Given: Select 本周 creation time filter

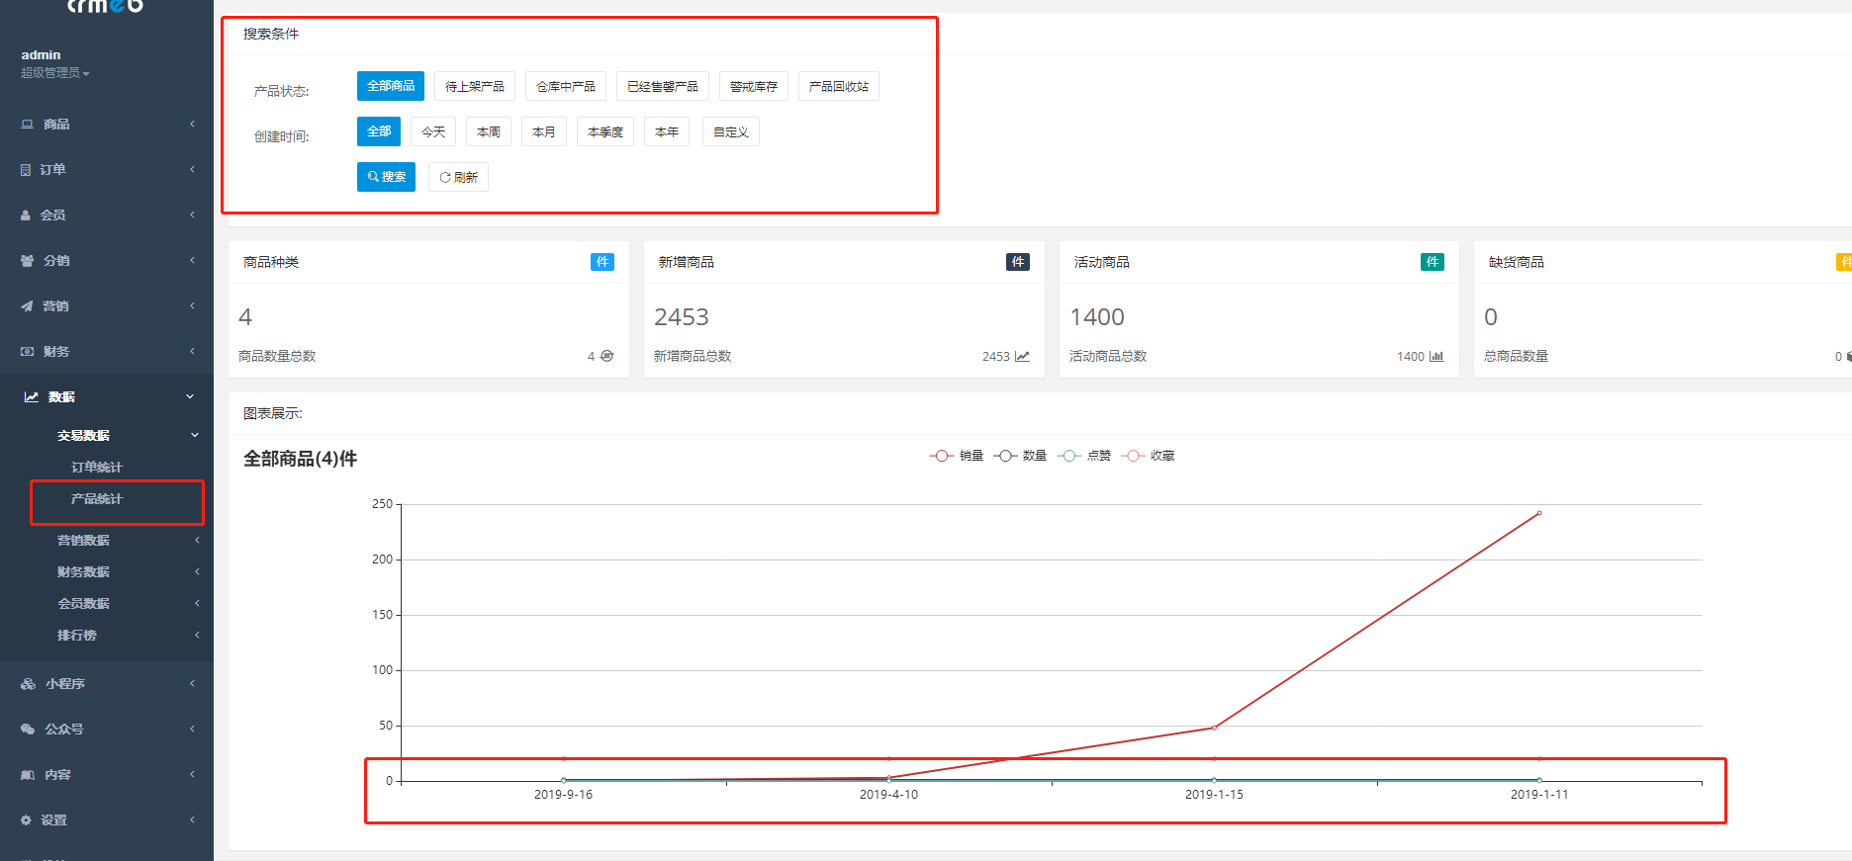Looking at the screenshot, I should (489, 131).
